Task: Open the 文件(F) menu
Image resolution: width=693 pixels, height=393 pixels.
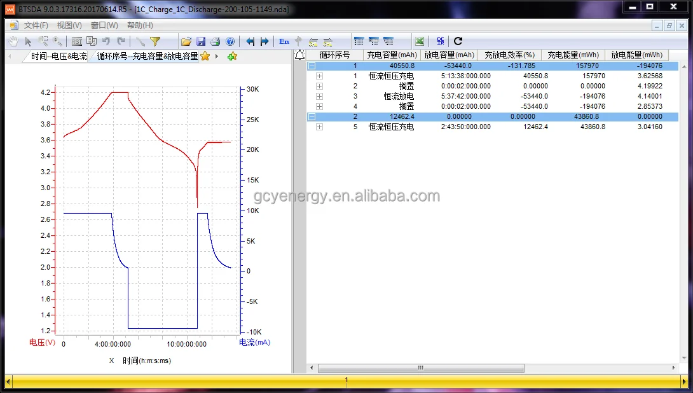Action: (36, 25)
